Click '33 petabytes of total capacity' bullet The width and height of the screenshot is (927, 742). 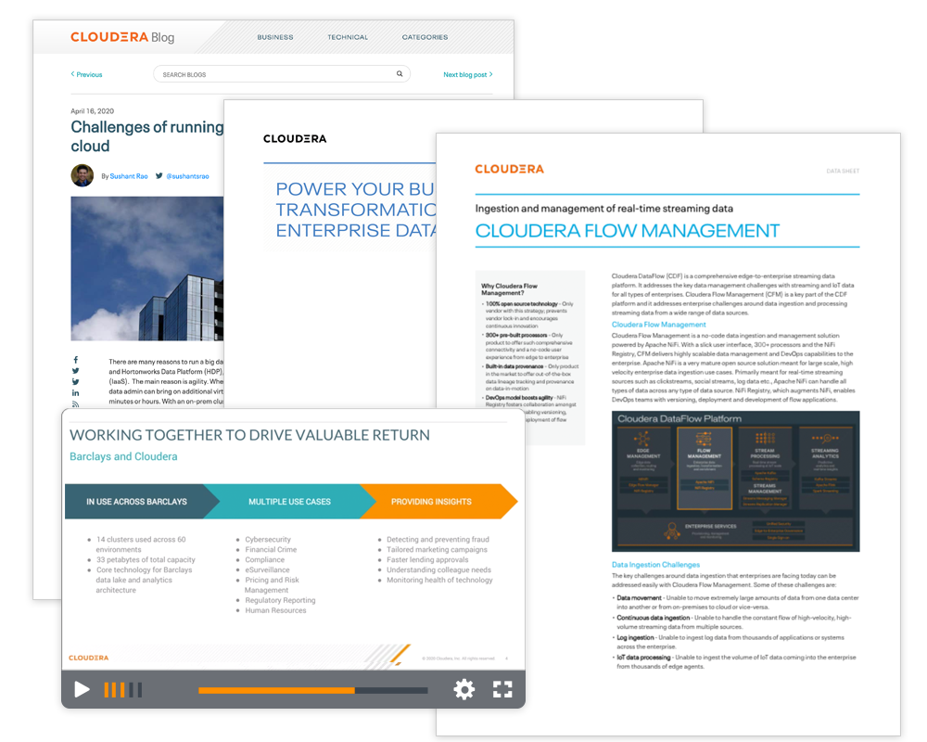pyautogui.click(x=146, y=560)
